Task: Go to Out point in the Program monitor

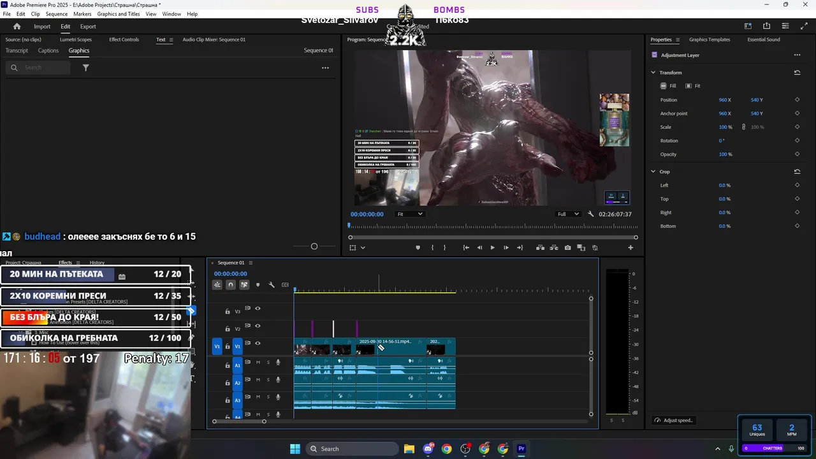Action: (520, 247)
